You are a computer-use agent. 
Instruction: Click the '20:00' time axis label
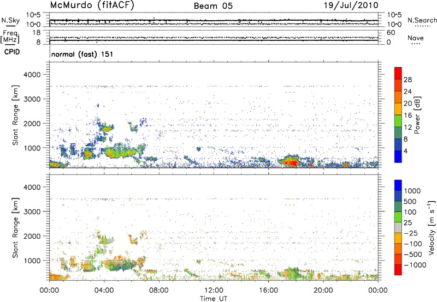tap(323, 291)
